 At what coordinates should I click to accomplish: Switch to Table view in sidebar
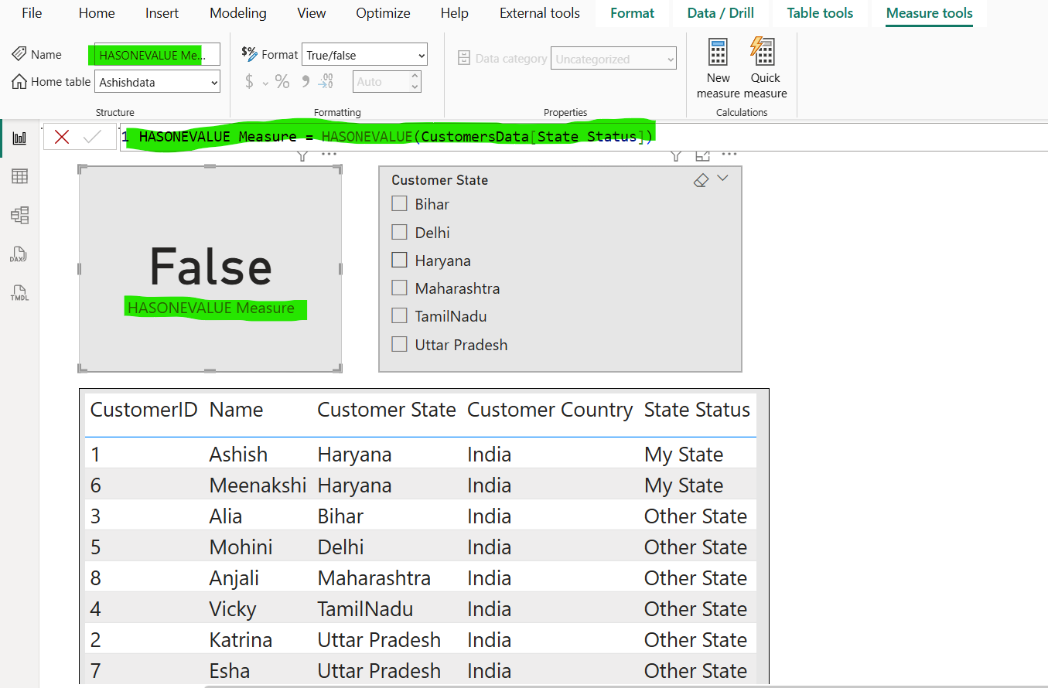pos(19,177)
